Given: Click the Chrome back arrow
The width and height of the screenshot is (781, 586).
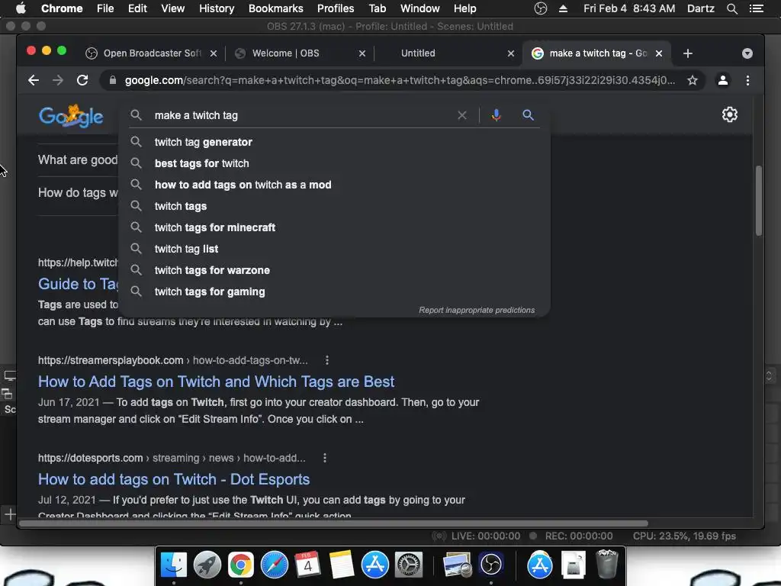Looking at the screenshot, I should tap(34, 80).
